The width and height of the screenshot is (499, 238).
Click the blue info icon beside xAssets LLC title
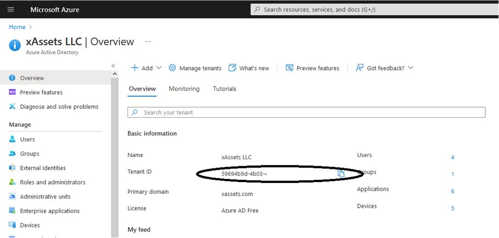tap(15, 45)
